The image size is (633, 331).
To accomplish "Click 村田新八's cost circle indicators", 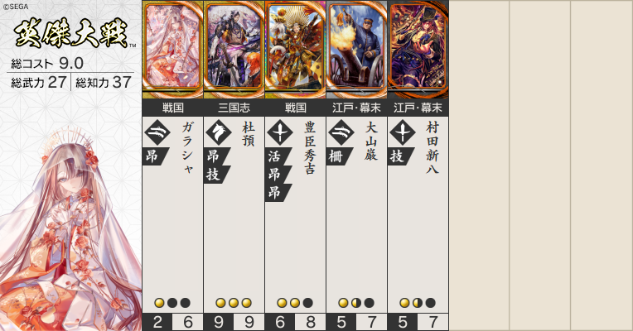I will pos(418,303).
